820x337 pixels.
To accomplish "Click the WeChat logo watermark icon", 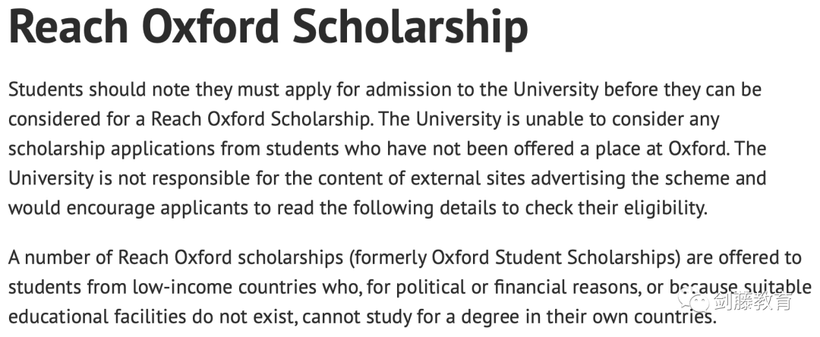I will coord(693,300).
